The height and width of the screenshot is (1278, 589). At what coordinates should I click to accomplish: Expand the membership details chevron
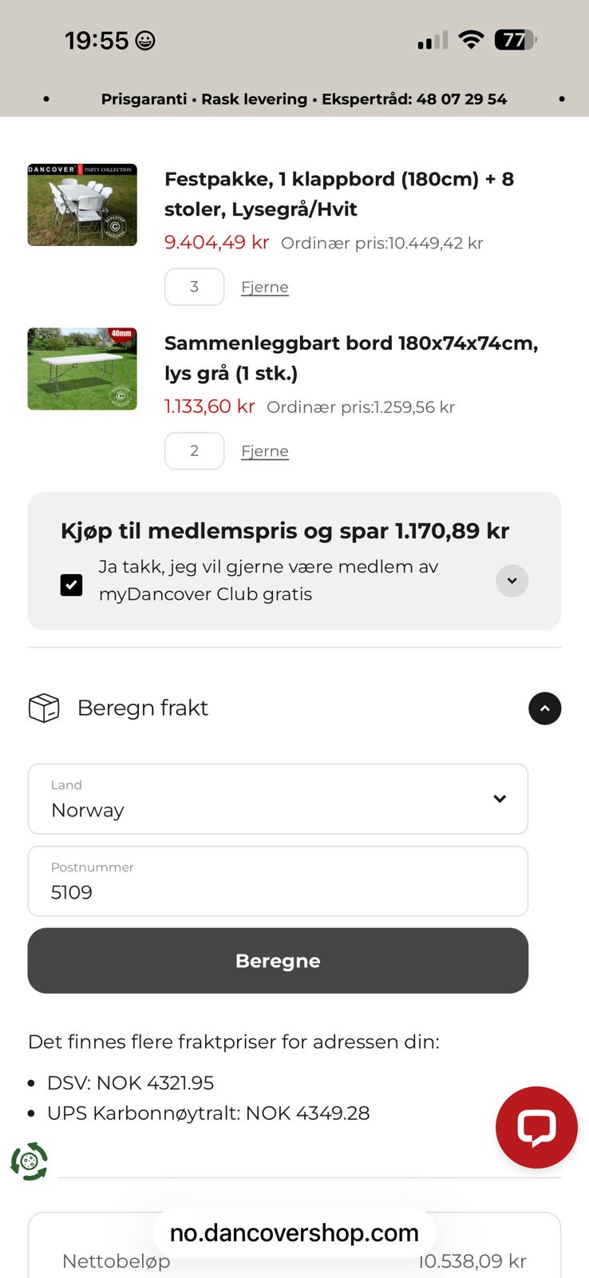(x=512, y=581)
